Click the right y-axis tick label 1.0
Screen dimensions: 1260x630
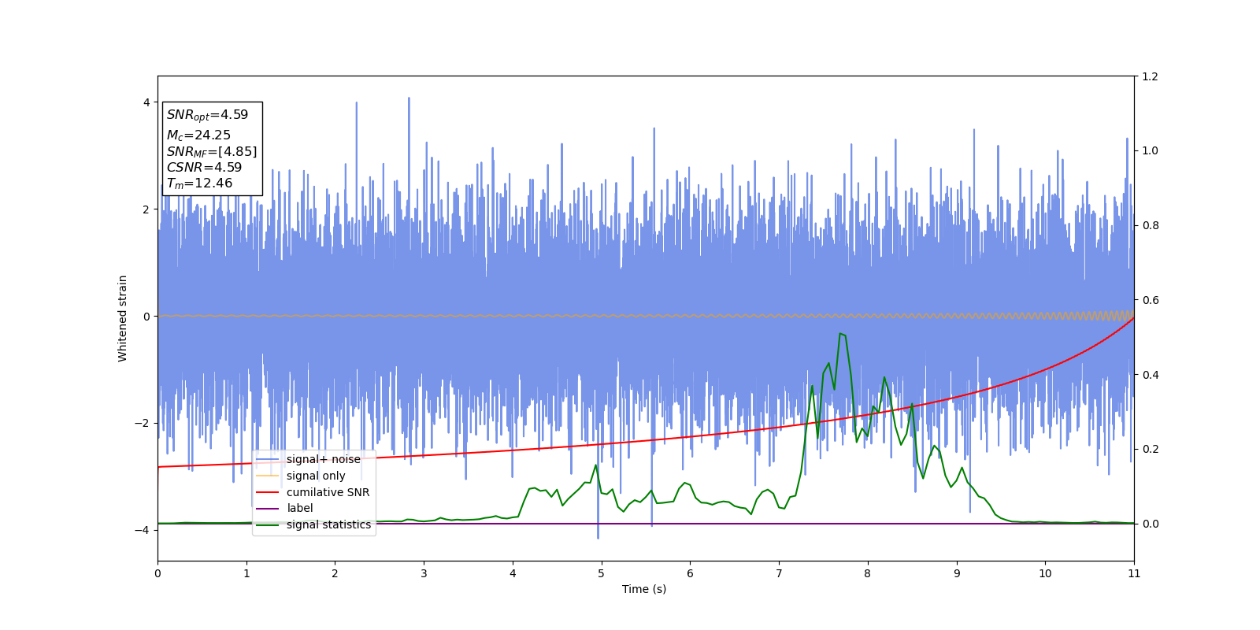(x=1150, y=151)
